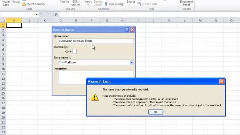Click Refresh Data in XML group

(147, 4)
